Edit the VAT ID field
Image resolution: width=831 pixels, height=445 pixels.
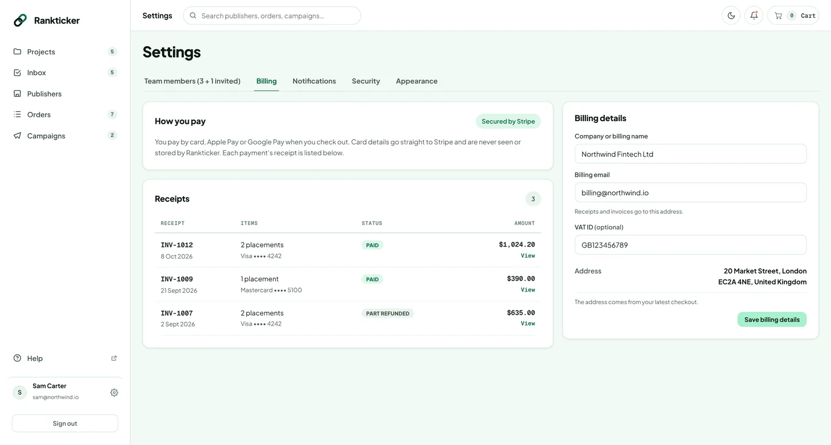click(690, 245)
